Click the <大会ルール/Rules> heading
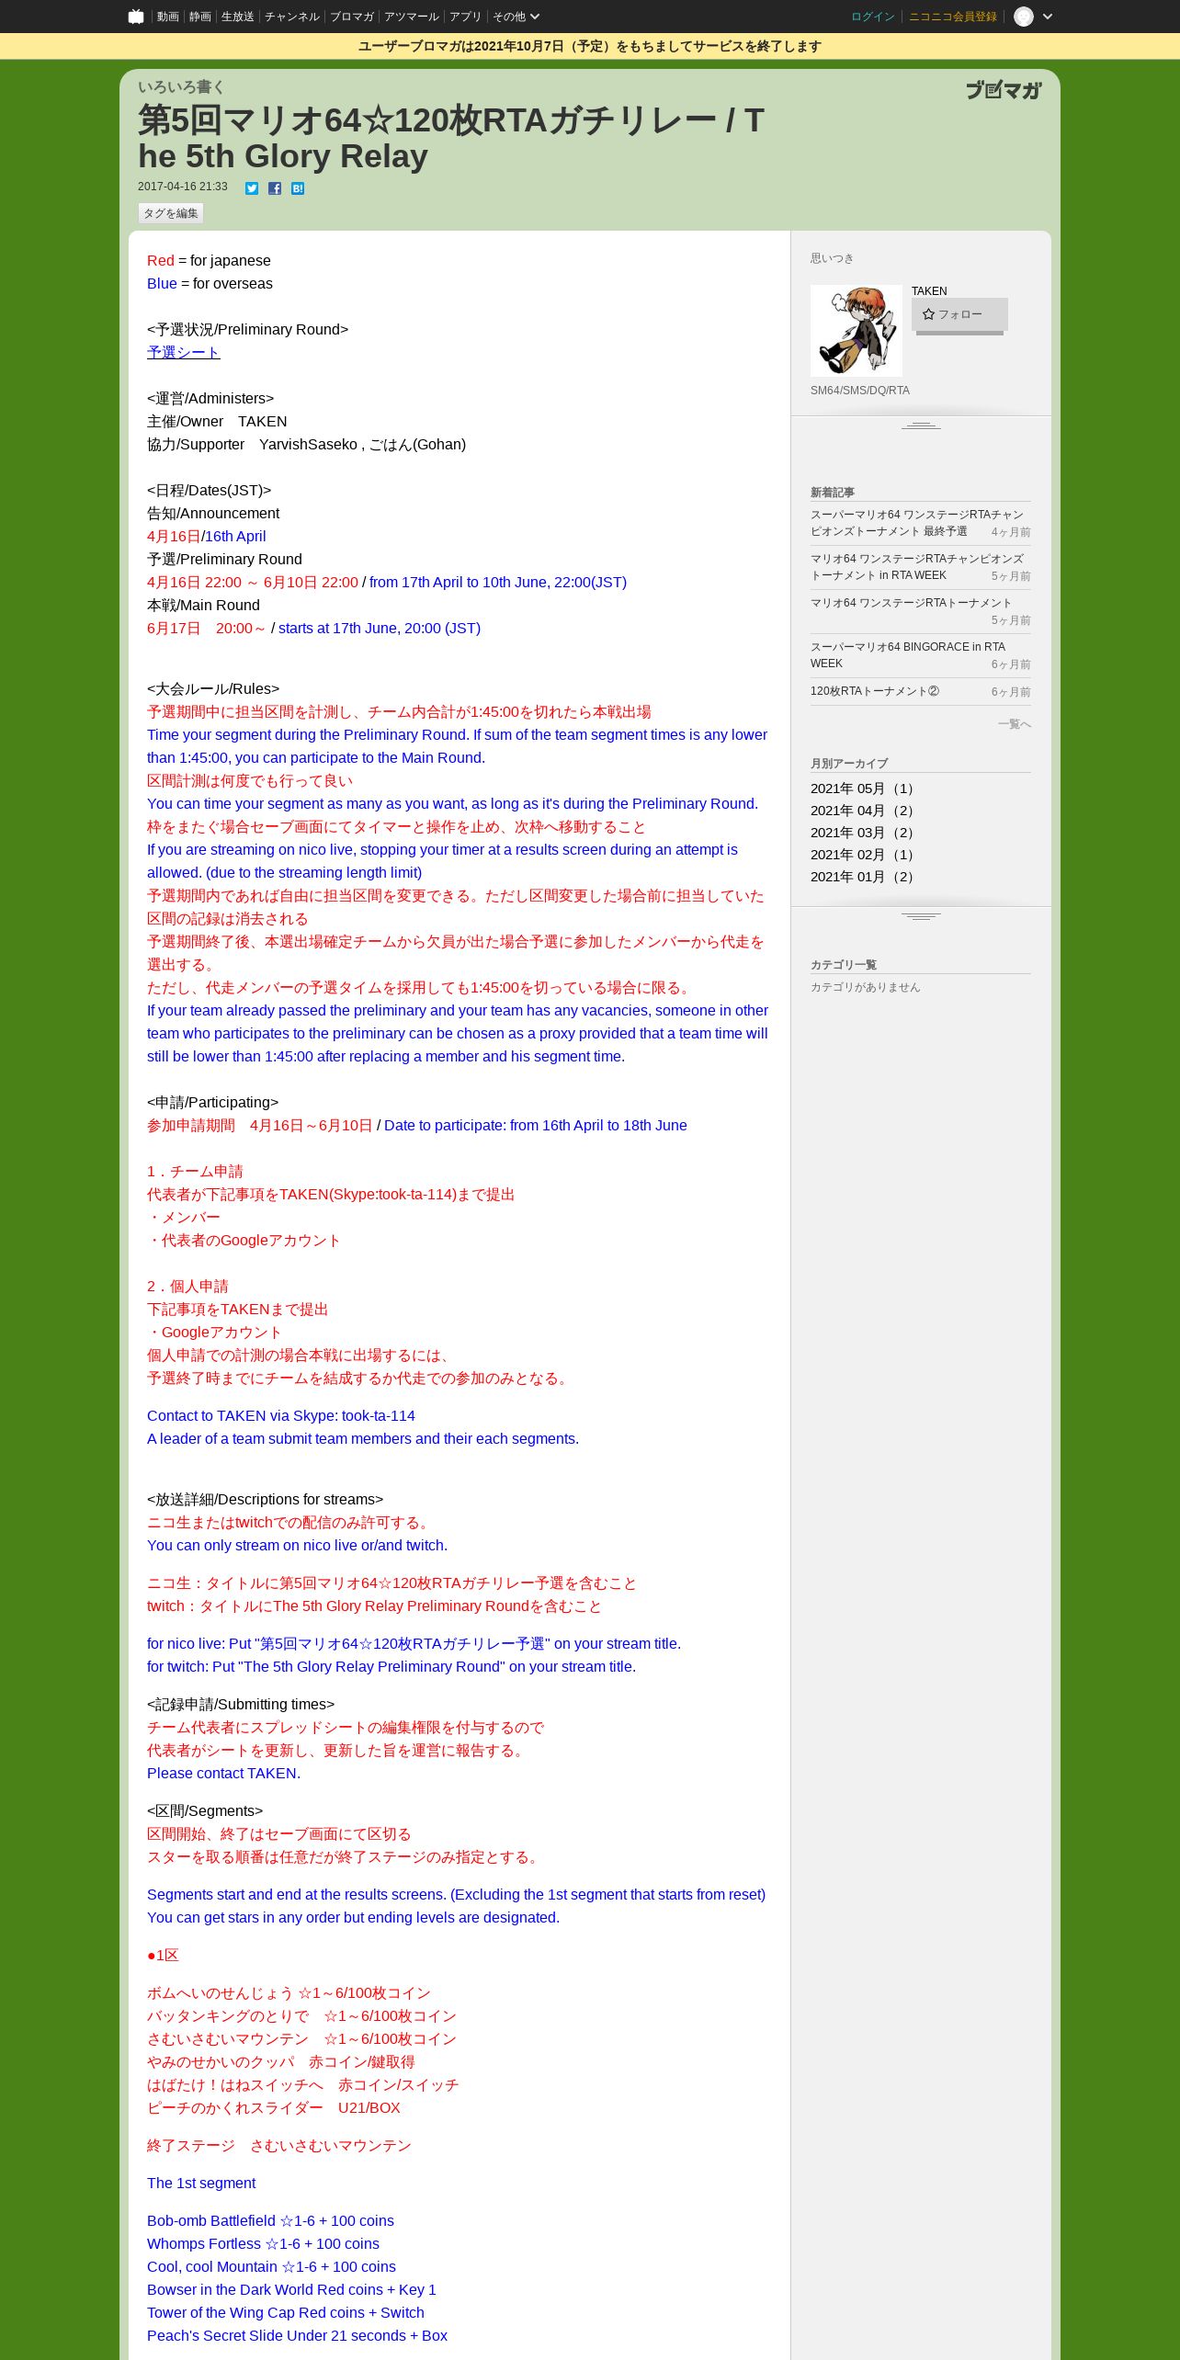1180x2360 pixels. [x=213, y=689]
